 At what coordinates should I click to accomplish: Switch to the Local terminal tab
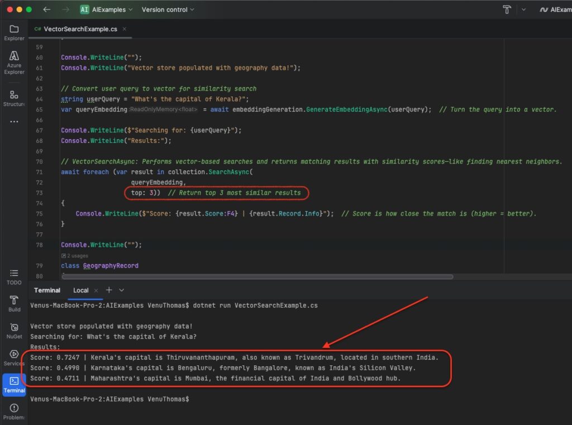point(81,290)
